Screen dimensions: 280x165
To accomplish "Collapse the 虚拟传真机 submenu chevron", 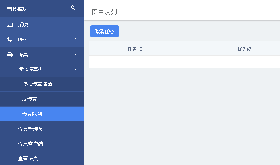I will (x=76, y=69).
